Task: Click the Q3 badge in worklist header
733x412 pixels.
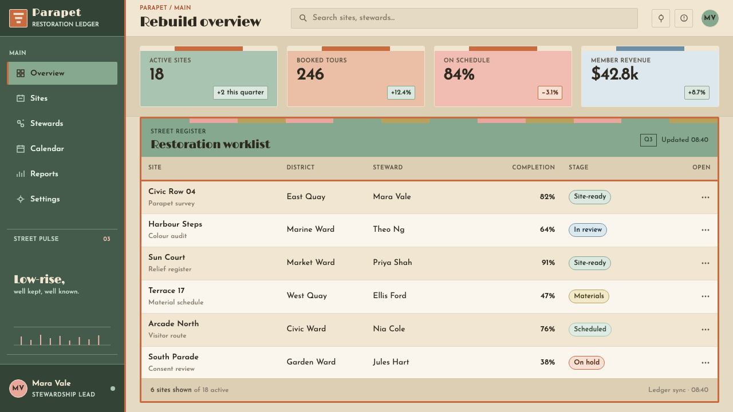Action: pyautogui.click(x=648, y=140)
